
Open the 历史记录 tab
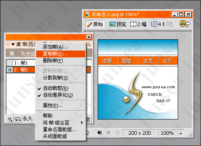coord(28,54)
